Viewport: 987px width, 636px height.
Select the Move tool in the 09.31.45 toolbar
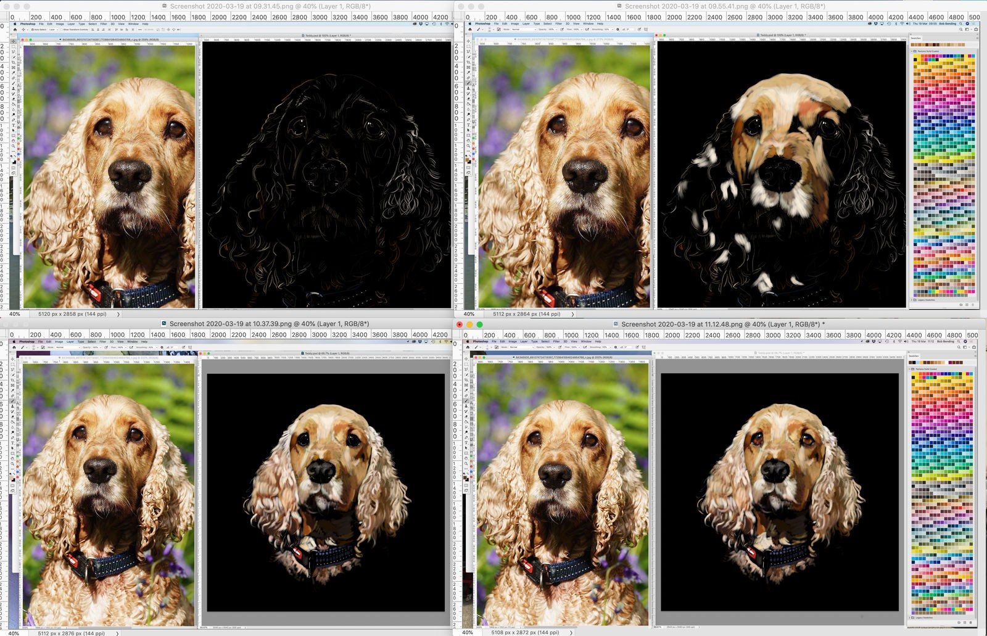(14, 42)
